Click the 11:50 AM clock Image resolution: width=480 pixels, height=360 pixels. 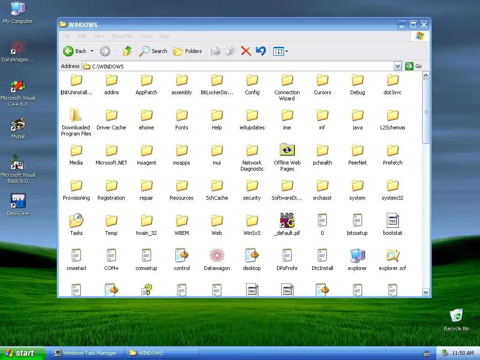(x=463, y=353)
